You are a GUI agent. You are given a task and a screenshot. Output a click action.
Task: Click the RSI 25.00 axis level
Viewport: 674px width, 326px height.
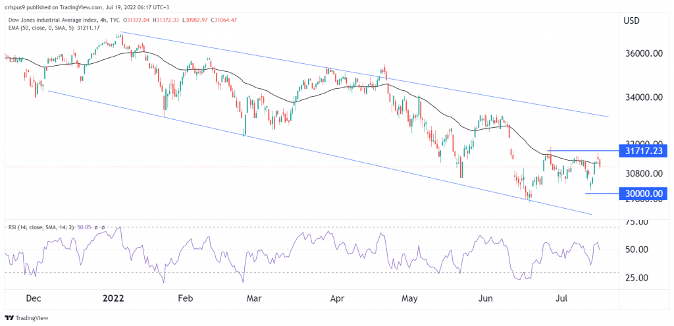click(x=636, y=277)
